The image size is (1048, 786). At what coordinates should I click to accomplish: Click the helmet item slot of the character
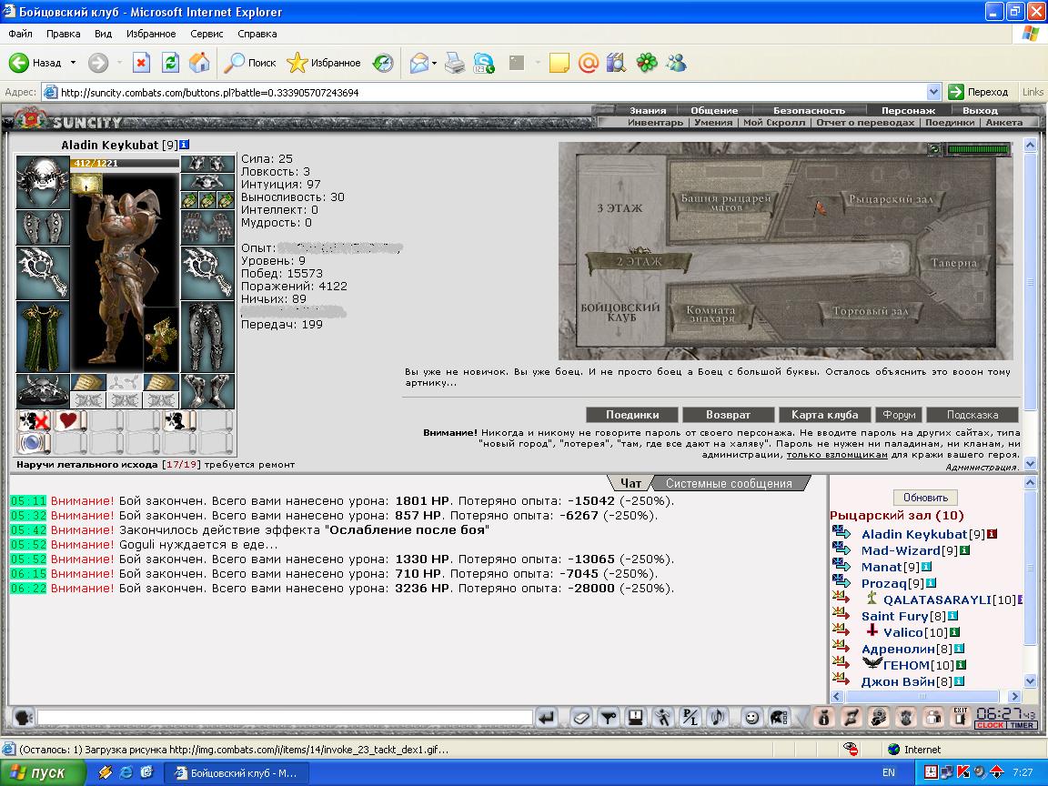coord(42,182)
